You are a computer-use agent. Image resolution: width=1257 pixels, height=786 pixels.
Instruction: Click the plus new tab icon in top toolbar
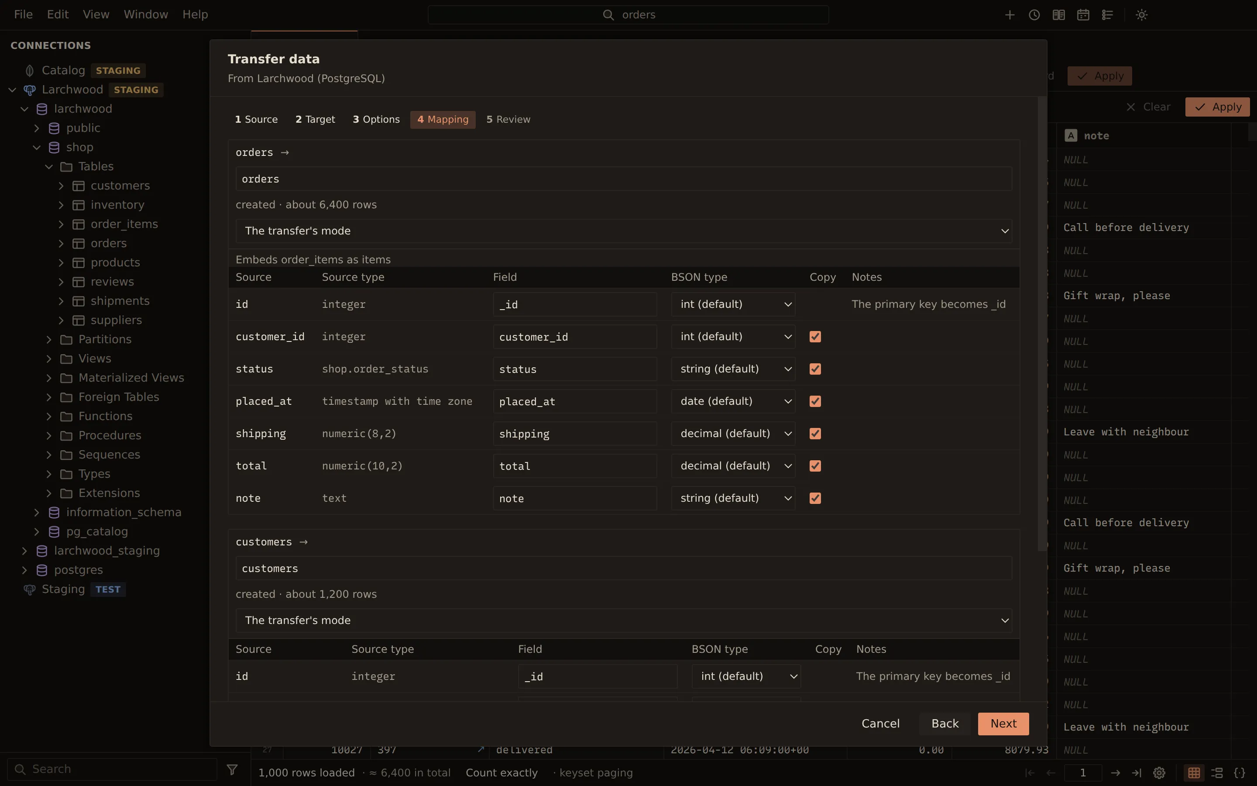click(1009, 14)
